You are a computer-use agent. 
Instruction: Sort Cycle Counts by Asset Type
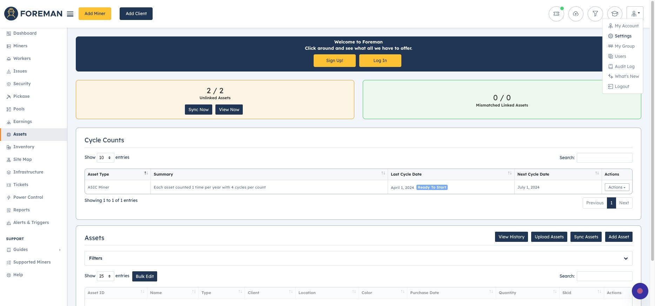tap(118, 174)
